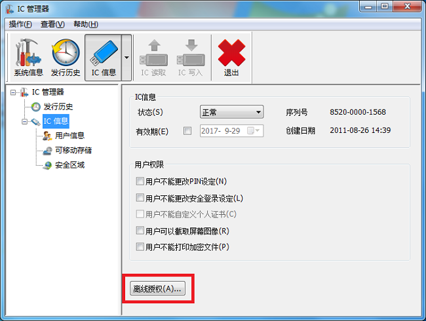Open the 状态 dropdown showing 正常
The image size is (426, 321).
[x=231, y=112]
